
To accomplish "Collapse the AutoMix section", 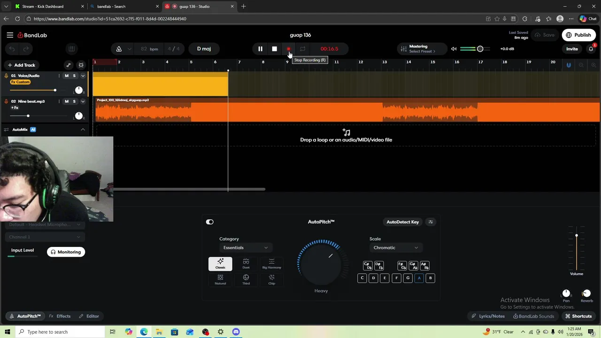I will click(x=83, y=130).
